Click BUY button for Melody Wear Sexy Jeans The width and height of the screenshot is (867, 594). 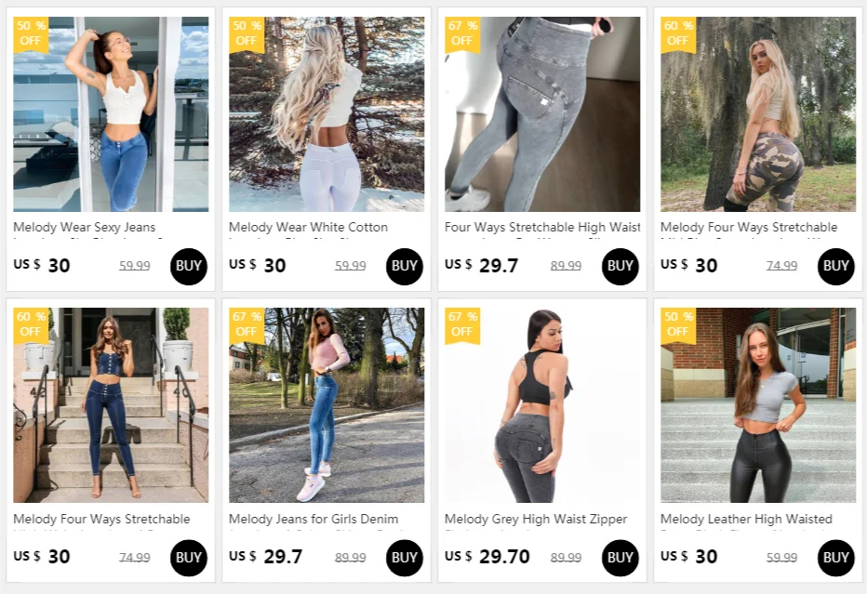click(x=189, y=267)
